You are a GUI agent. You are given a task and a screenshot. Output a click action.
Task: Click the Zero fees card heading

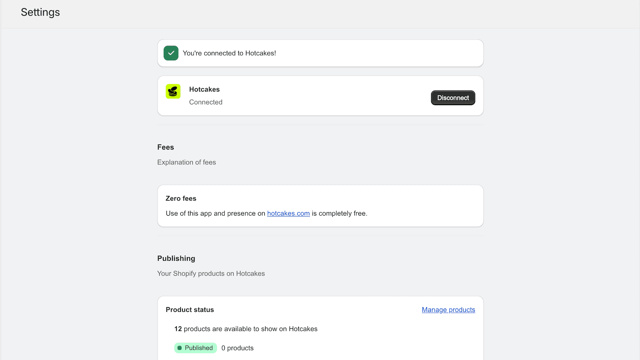point(181,198)
